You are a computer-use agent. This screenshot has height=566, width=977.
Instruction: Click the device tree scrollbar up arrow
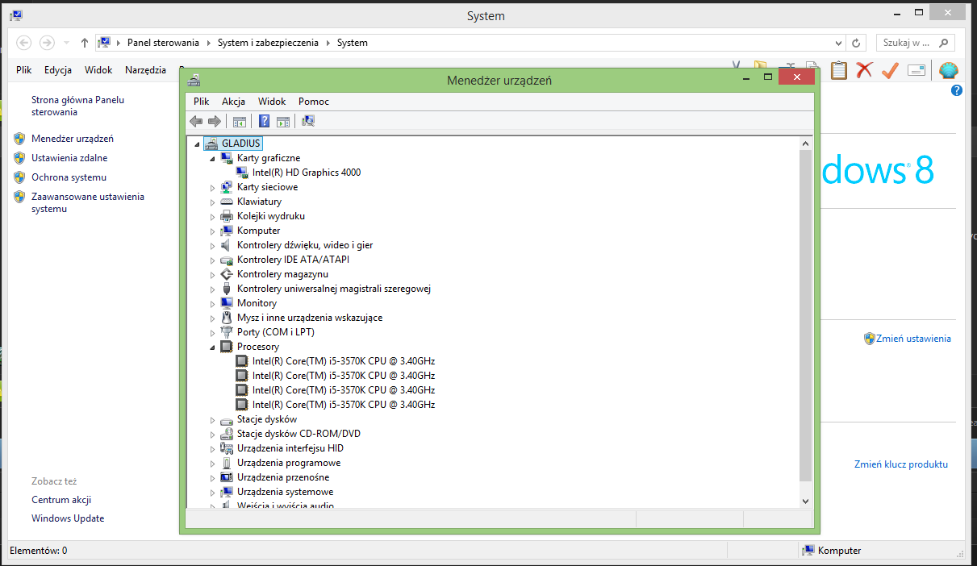click(x=805, y=144)
